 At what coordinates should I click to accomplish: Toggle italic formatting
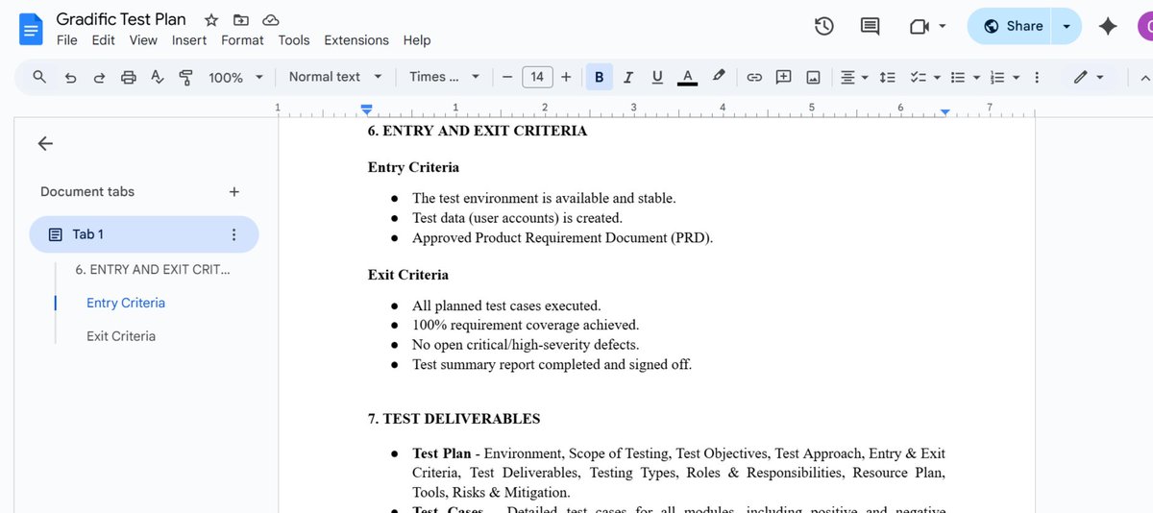tap(628, 77)
